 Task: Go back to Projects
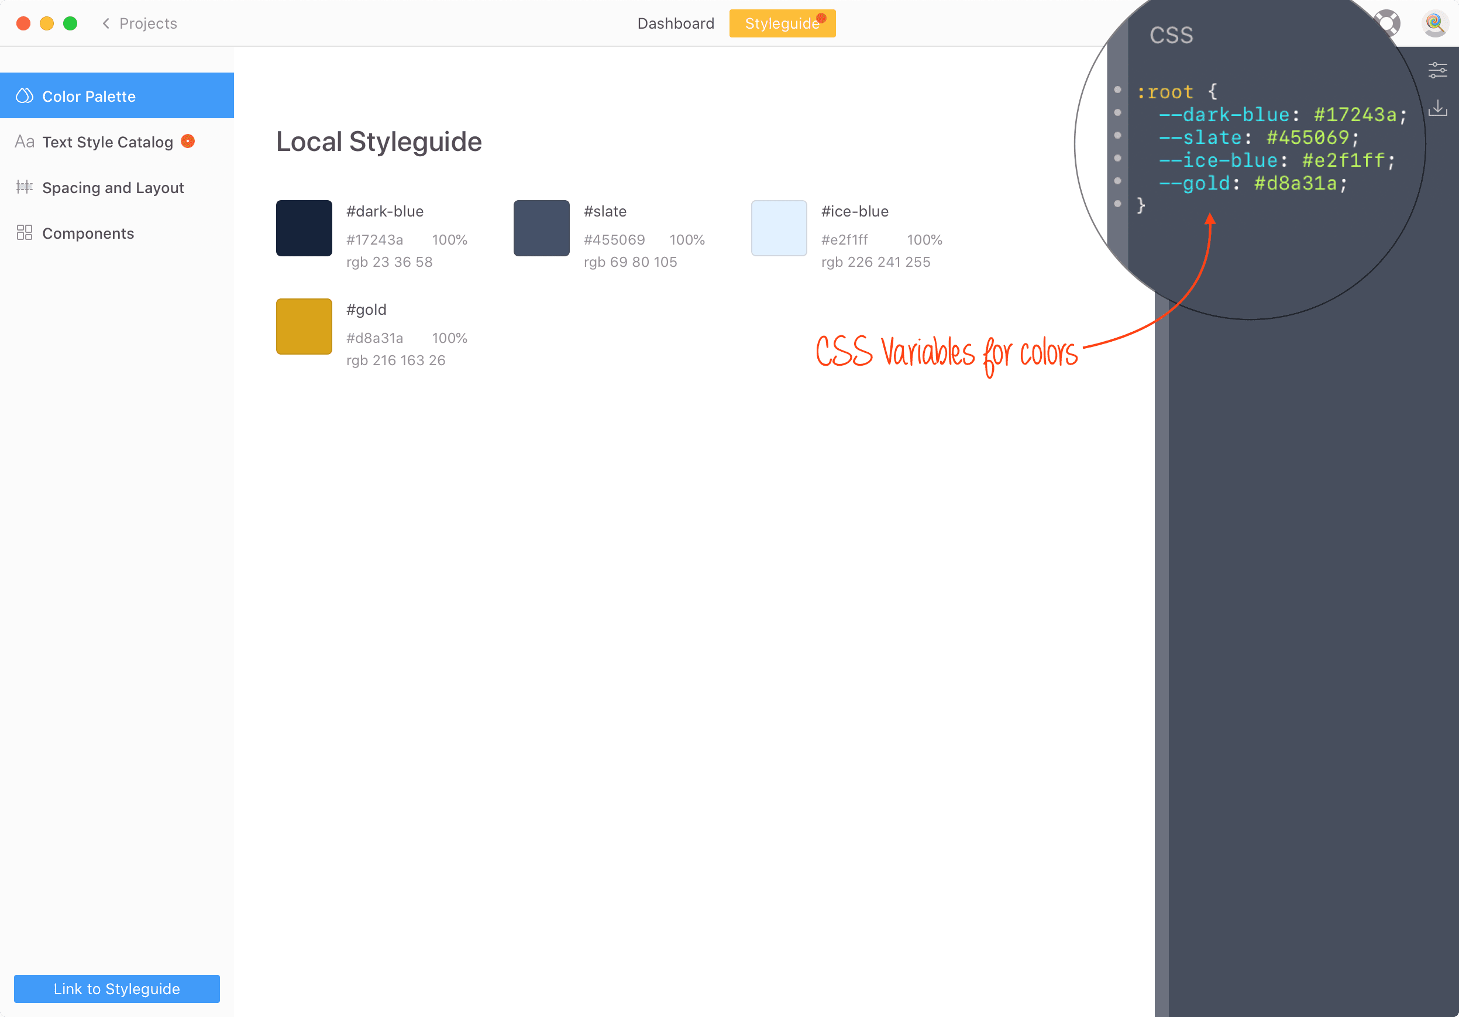[148, 23]
